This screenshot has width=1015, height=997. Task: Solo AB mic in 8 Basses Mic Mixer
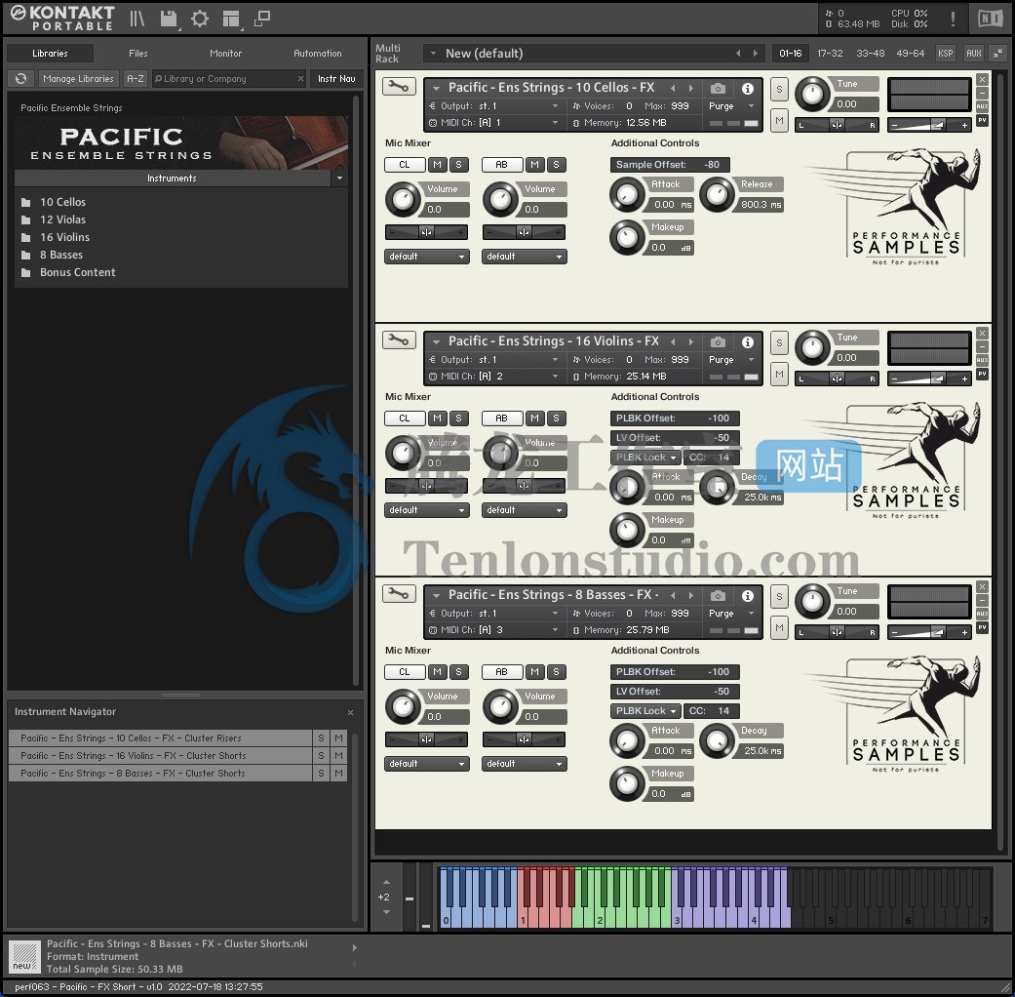(556, 672)
